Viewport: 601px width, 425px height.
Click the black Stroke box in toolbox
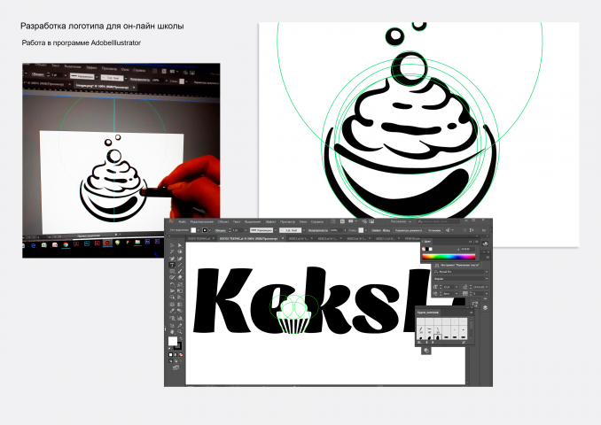pos(178,347)
